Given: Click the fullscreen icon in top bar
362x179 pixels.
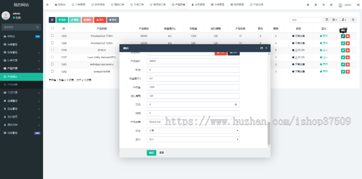Looking at the screenshot, I should click(x=331, y=4).
